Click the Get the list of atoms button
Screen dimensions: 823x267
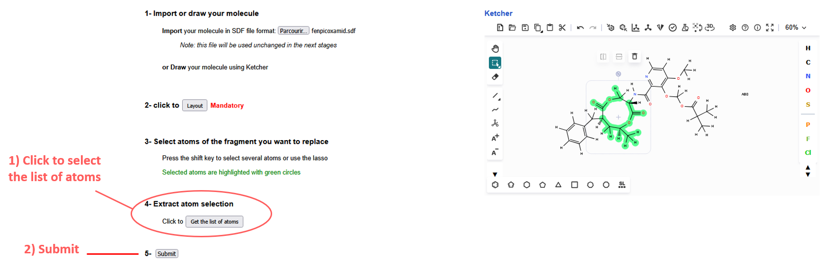[214, 222]
